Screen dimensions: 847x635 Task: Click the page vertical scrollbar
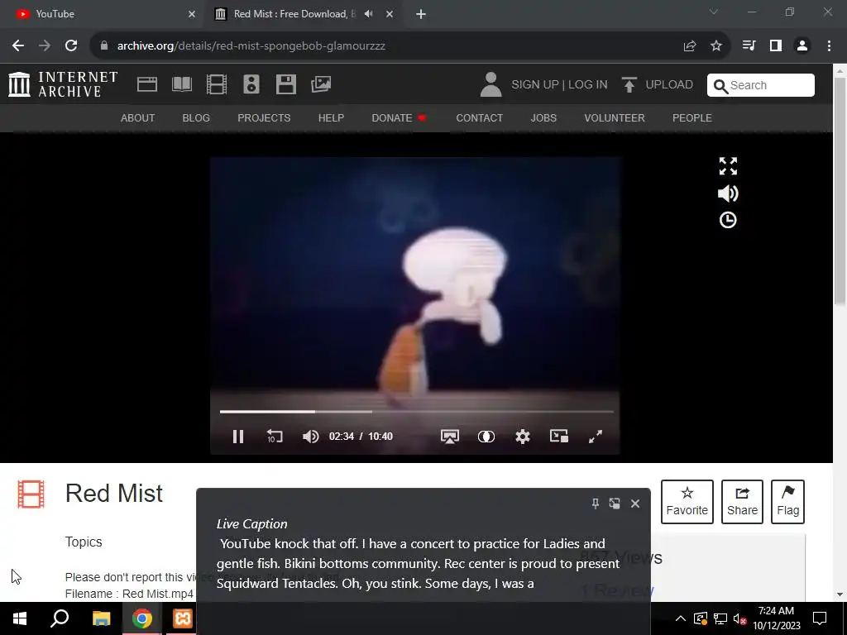(840, 191)
